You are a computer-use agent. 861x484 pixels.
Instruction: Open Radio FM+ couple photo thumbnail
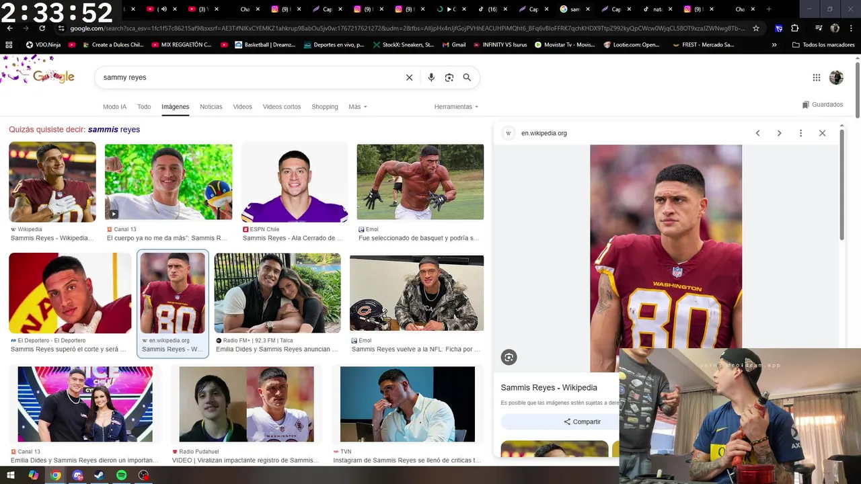(277, 293)
